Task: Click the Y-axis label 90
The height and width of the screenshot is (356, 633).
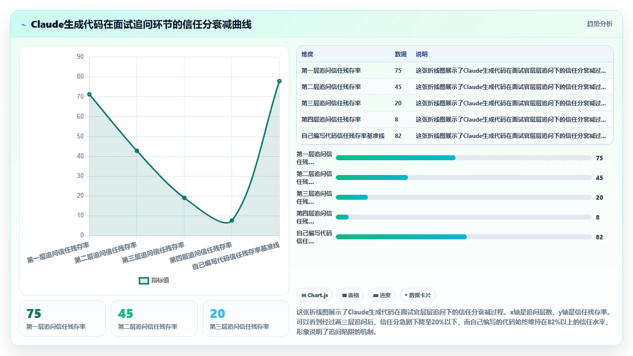Action: [x=80, y=57]
